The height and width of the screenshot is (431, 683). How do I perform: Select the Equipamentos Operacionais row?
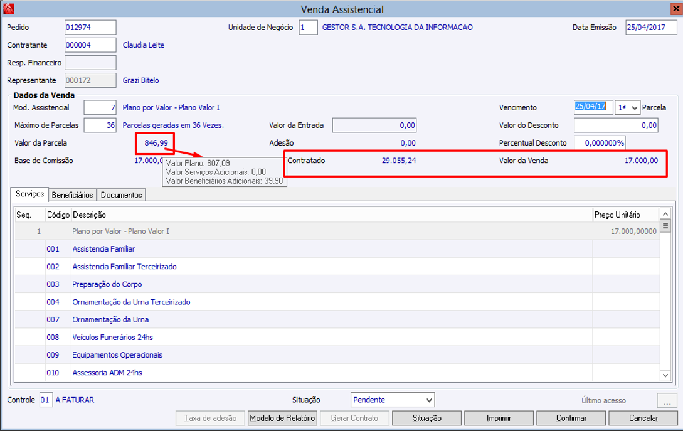[x=337, y=354]
